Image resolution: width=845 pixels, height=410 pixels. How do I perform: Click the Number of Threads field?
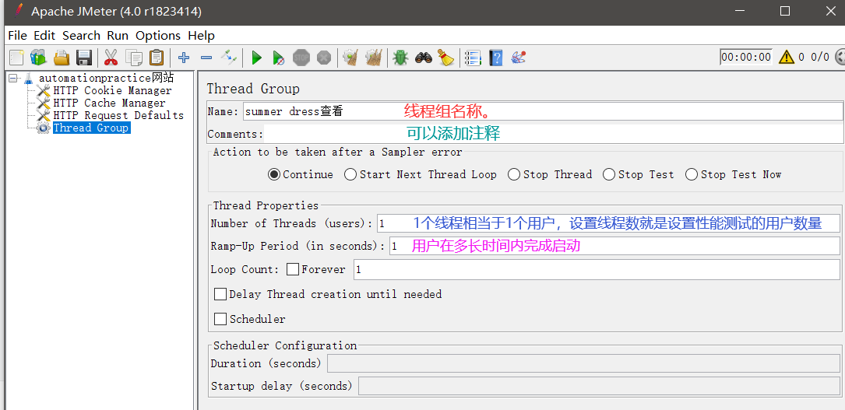(608, 223)
